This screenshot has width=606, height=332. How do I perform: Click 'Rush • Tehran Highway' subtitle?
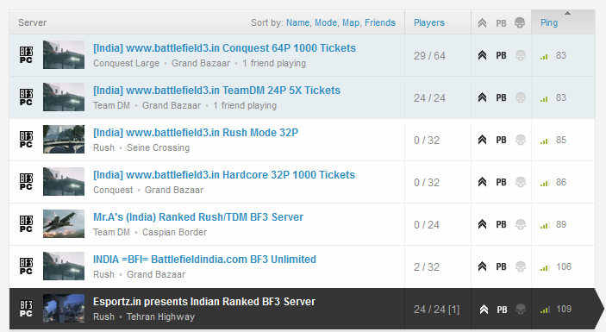(x=144, y=317)
